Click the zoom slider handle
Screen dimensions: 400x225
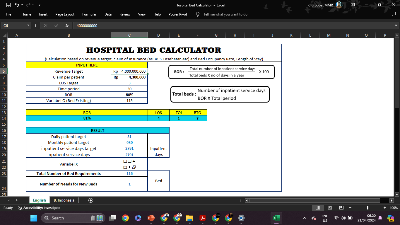(367, 208)
